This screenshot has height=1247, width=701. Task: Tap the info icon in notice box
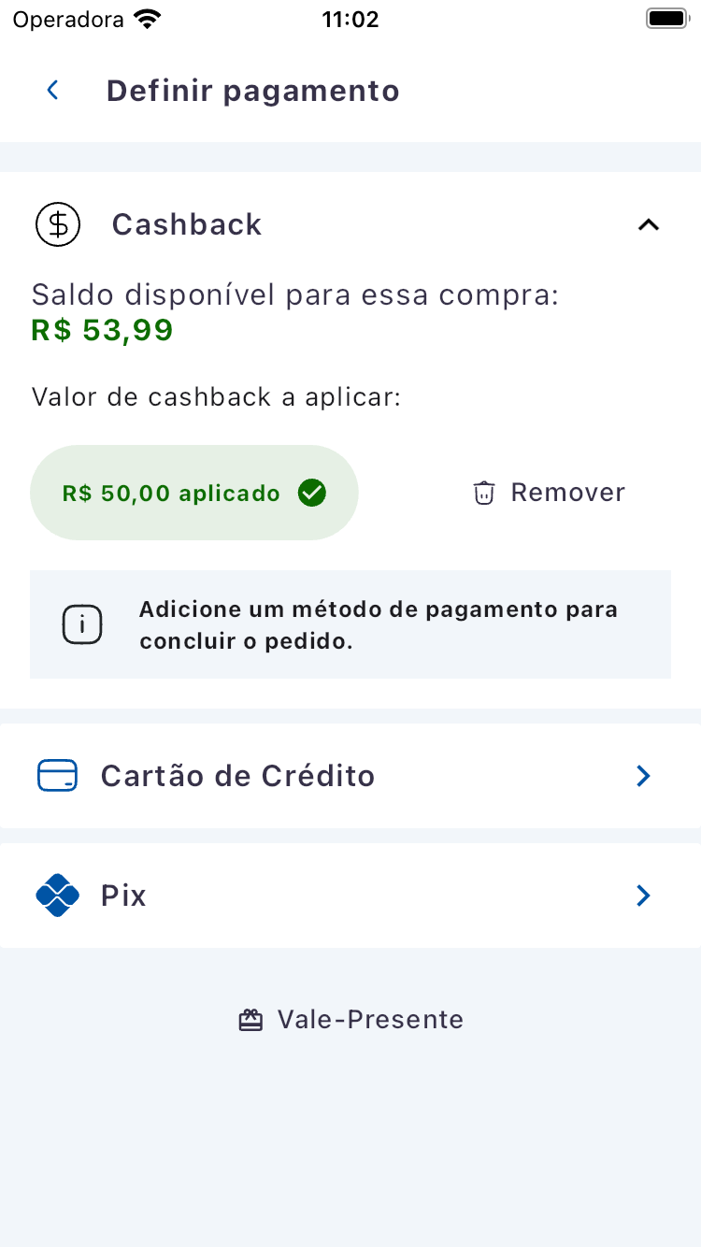(x=82, y=624)
